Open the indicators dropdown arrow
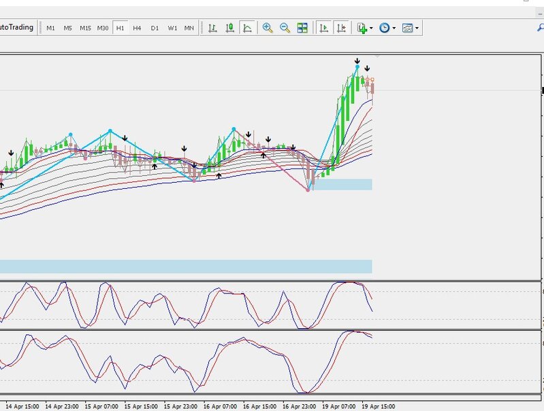The image size is (544, 411). [x=372, y=29]
